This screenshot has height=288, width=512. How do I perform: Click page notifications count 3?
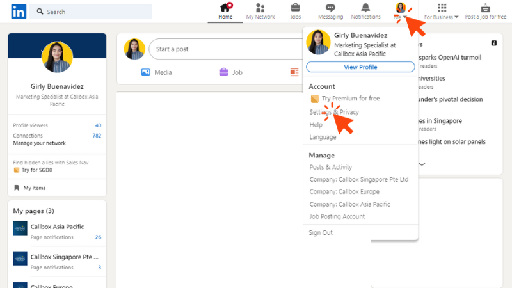[x=99, y=267]
